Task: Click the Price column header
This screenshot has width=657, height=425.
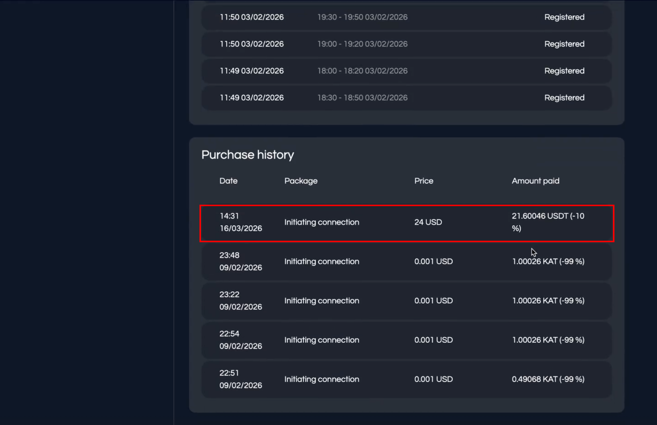Action: (424, 181)
